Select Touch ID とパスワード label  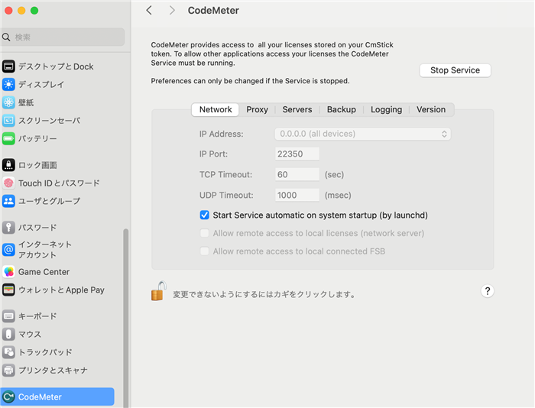[59, 183]
